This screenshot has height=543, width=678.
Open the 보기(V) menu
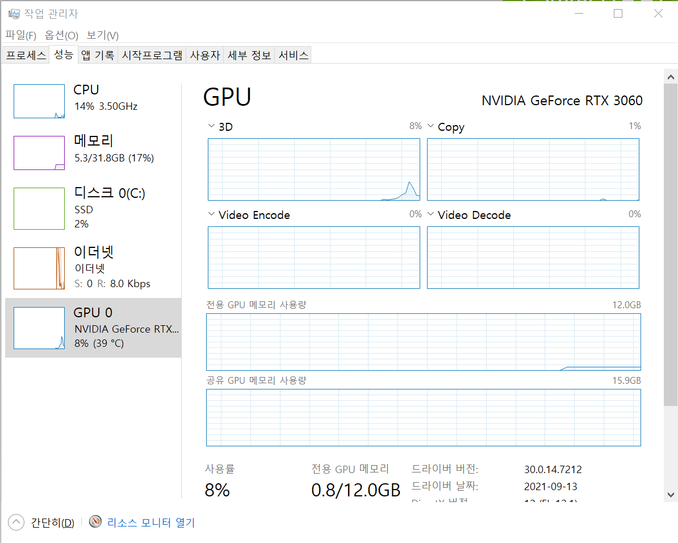coord(102,35)
